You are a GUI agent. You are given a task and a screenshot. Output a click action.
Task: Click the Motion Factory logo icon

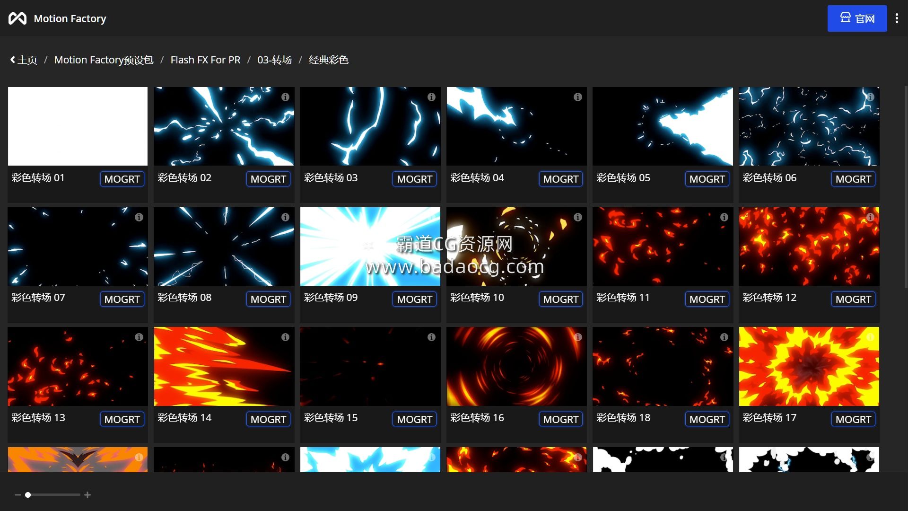(x=17, y=18)
